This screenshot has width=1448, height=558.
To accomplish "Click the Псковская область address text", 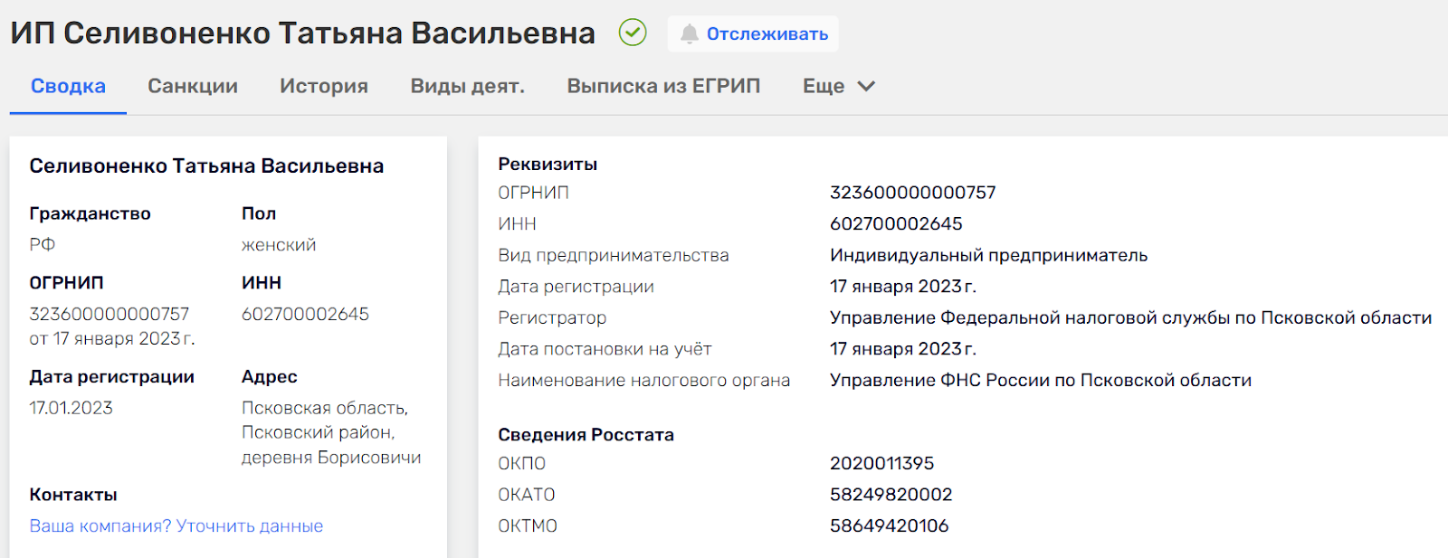I will 324,409.
